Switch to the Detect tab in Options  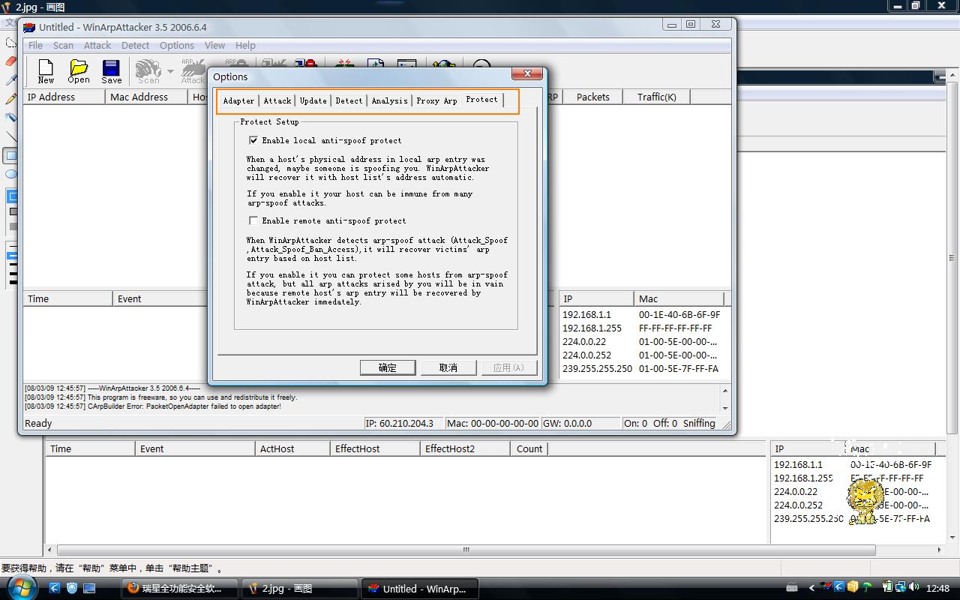click(x=349, y=100)
